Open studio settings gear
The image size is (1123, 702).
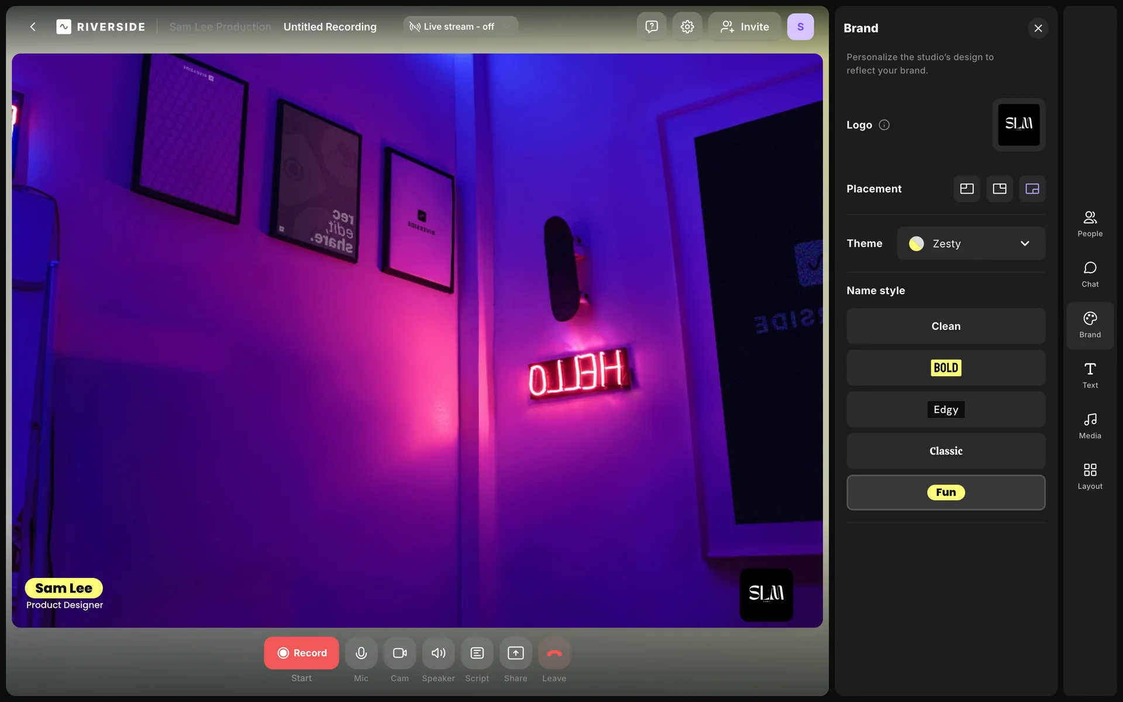[687, 27]
